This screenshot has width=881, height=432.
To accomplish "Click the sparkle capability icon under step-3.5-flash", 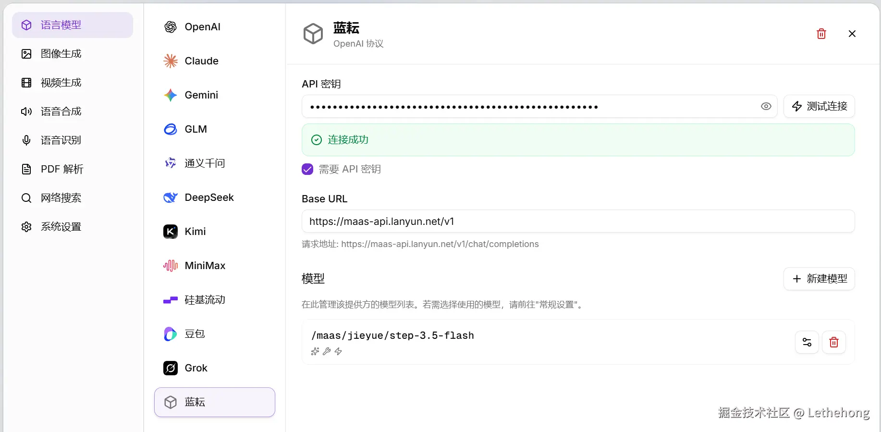I will coord(315,351).
